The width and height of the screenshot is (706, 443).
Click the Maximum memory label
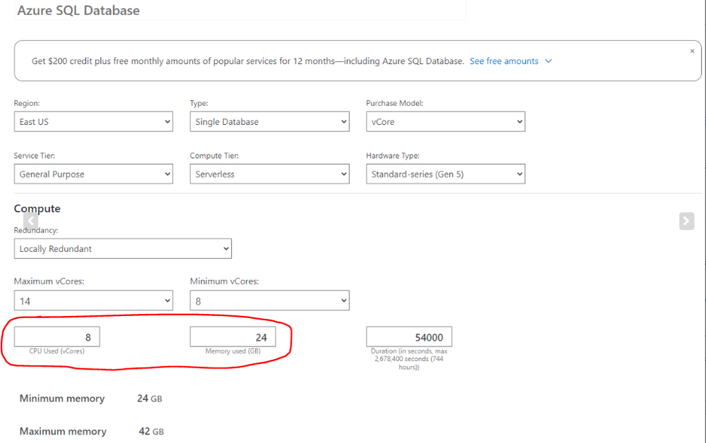[63, 431]
